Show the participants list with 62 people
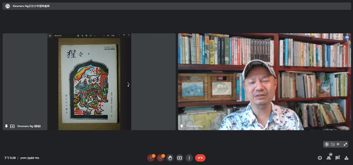This screenshot has height=165, width=353. (x=329, y=158)
